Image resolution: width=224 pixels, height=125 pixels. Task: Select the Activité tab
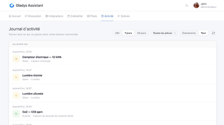pyautogui.click(x=107, y=16)
